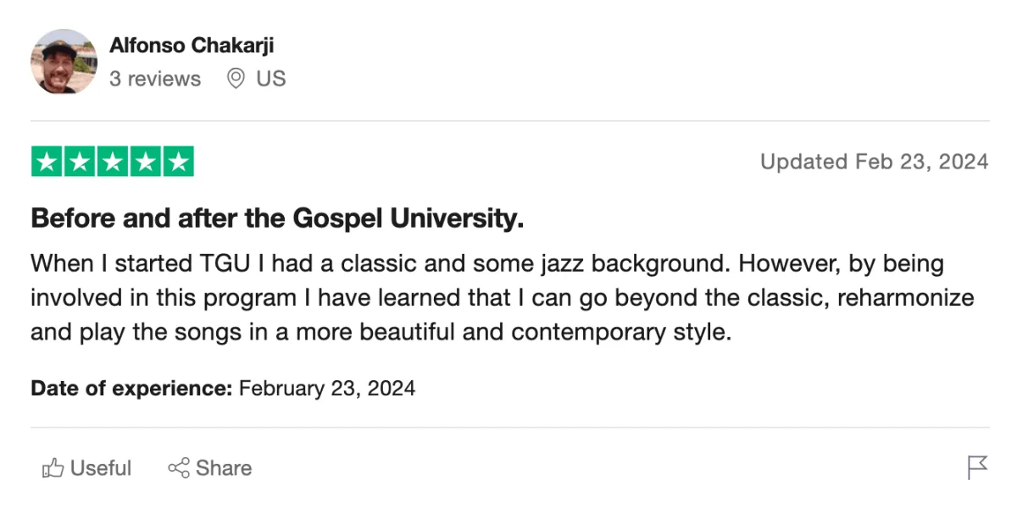Image resolution: width=1017 pixels, height=508 pixels.
Task: Click the February 23, 2024 experience date
Action: tap(327, 389)
